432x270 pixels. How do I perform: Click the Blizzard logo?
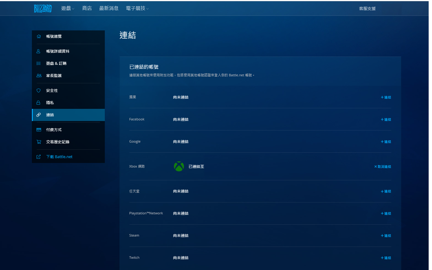43,9
